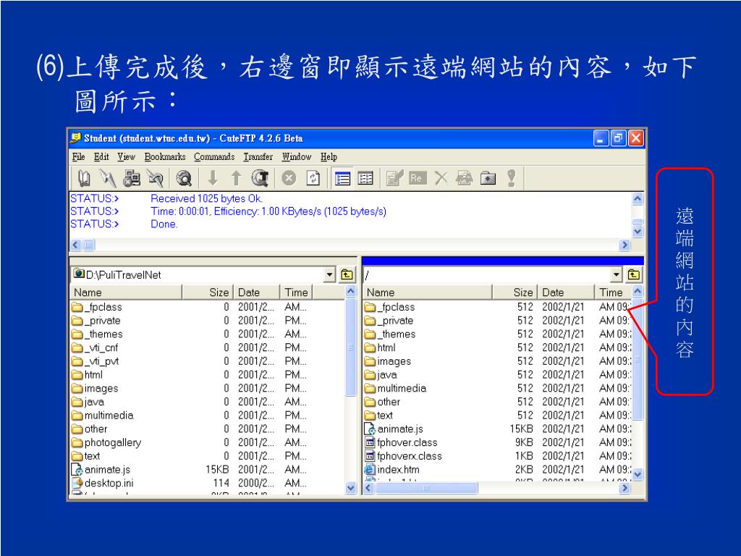
Task: Click the 'Received 1025 bytes Ok.' status line
Action: (206, 198)
